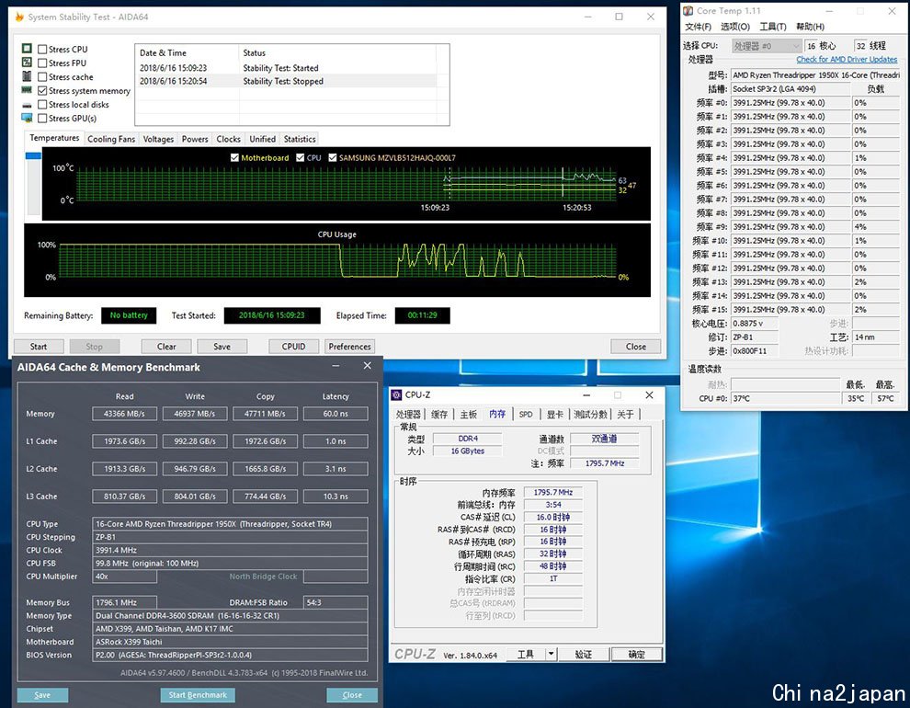Screen dimensions: 910x708
Task: Open the arrow next to 工具 in CPU-Z
Action: pos(551,654)
